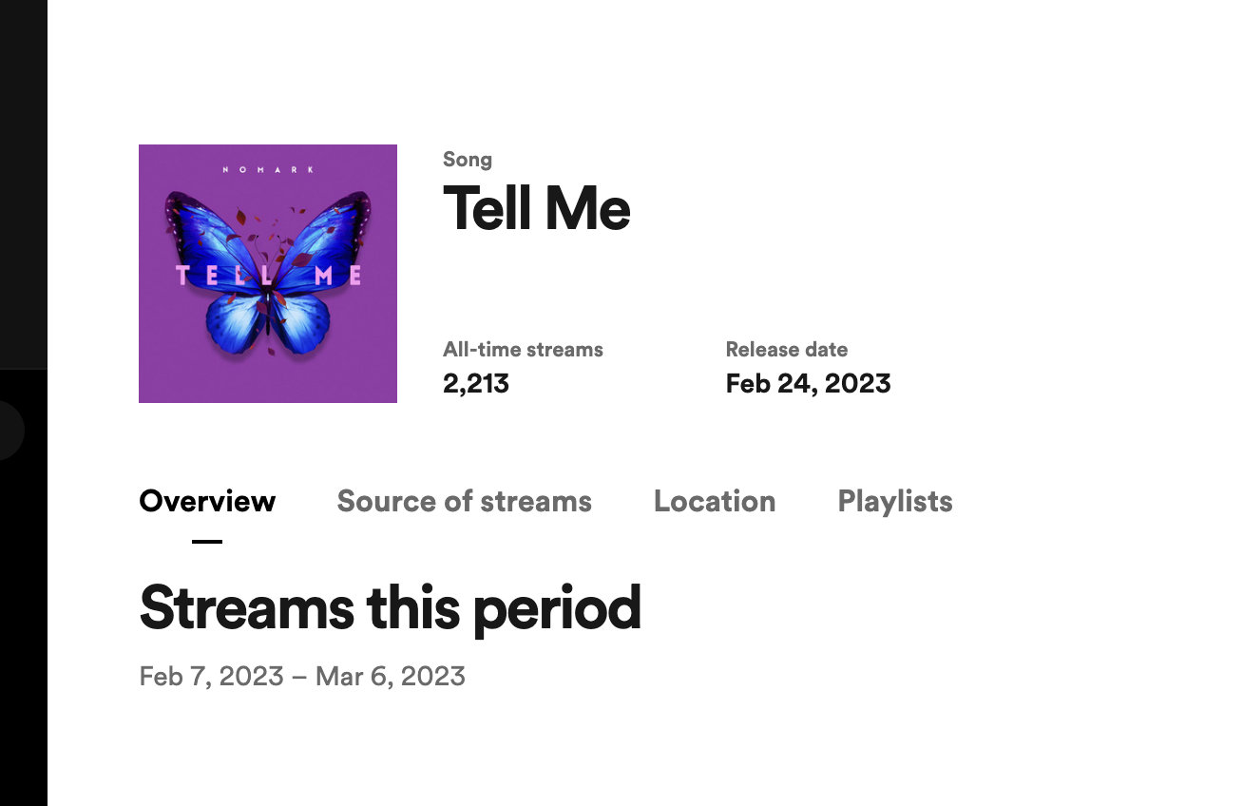
Task: Click the large Tell Me song title
Action: point(537,208)
